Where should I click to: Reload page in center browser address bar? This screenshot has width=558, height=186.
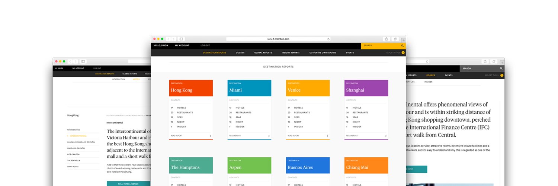point(328,39)
